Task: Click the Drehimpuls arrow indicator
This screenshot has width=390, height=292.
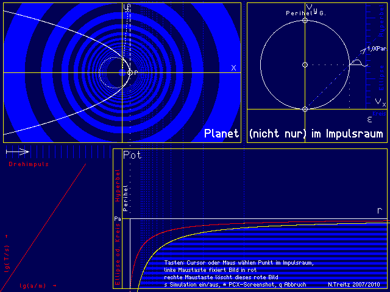Action: 17,152
